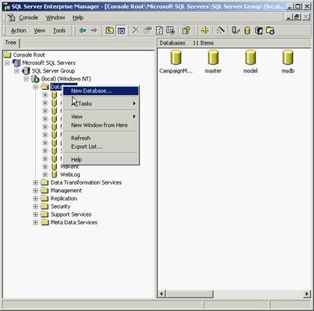Click the Up one level folder icon
This screenshot has height=311, width=314.
click(110, 31)
